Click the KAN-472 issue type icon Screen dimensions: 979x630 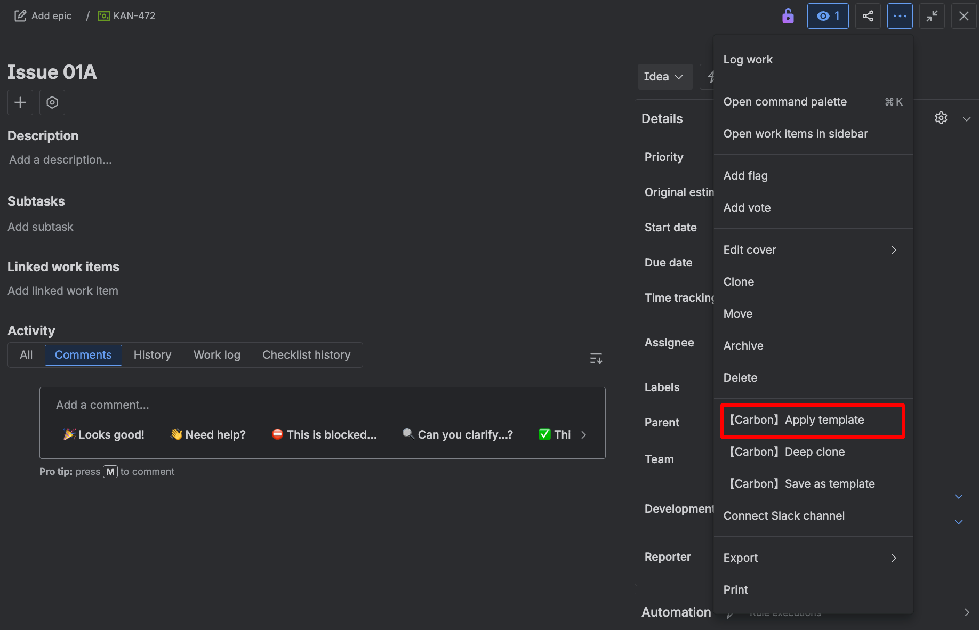[103, 15]
